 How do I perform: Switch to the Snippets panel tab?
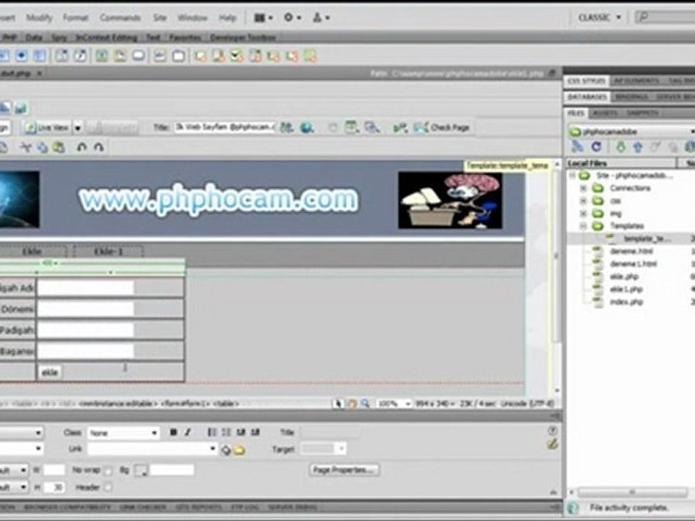click(x=642, y=114)
